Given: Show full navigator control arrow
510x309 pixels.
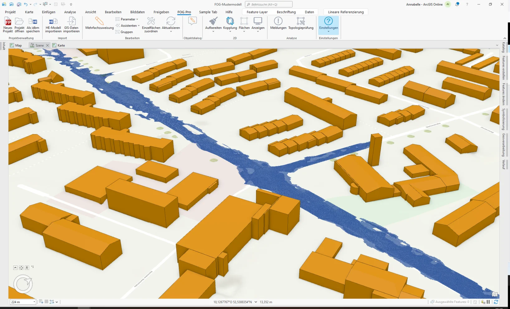Looking at the screenshot, I should 15,268.
